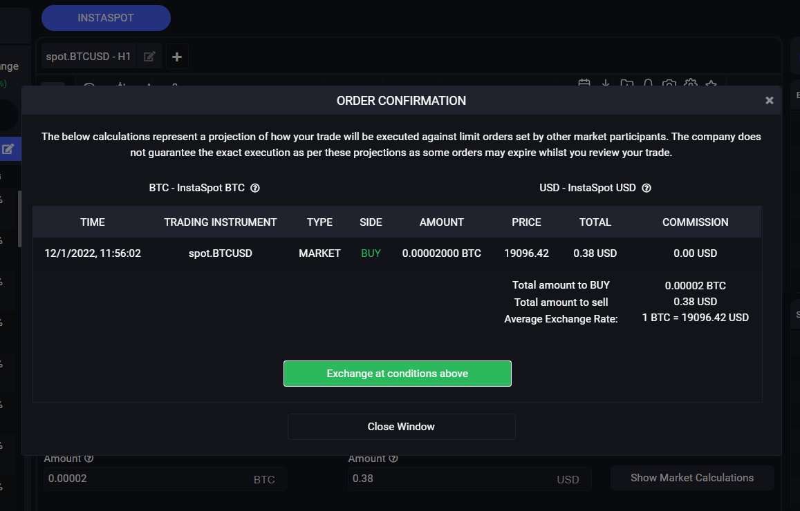
Task: Select the spot.BTCUSD - H1 chart tab
Action: 89,57
